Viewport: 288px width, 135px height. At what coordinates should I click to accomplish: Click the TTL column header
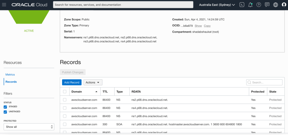(105, 92)
